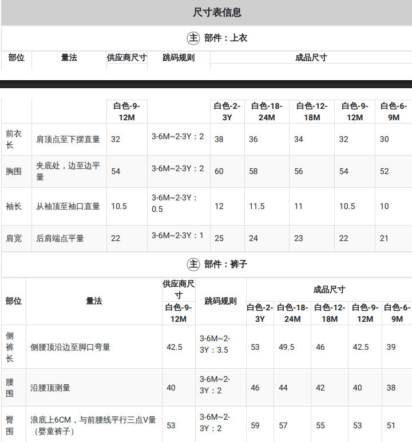Click the 主 icon beside 部件：上衣

193,38
